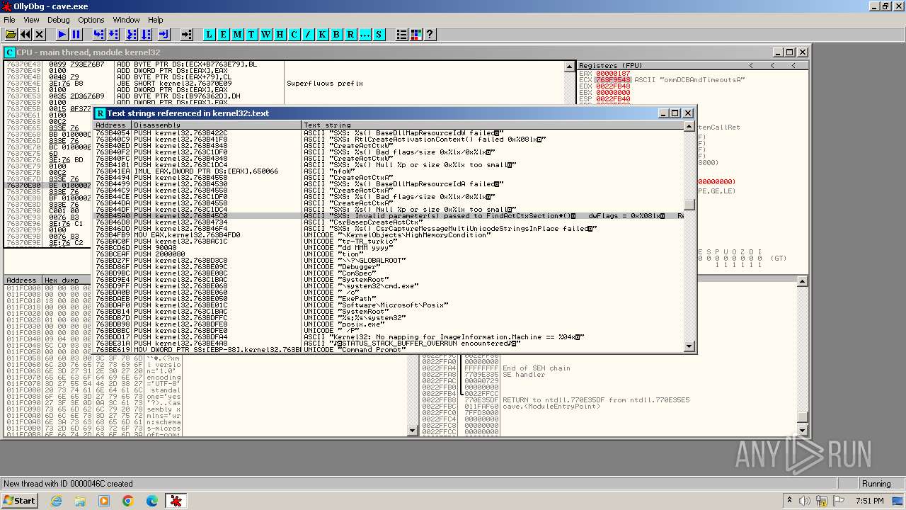Select row with UNICODE "posix.exe"
The image size is (906, 510).
tap(389, 324)
